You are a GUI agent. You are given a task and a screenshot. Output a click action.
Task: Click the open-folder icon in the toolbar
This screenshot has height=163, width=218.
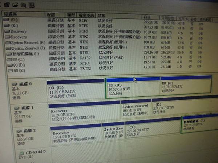click(15, 5)
